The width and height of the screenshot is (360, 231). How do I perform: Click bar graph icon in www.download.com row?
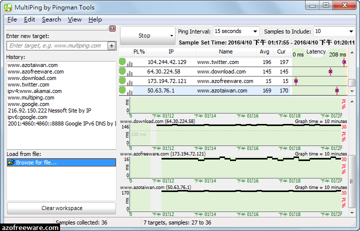click(x=129, y=73)
